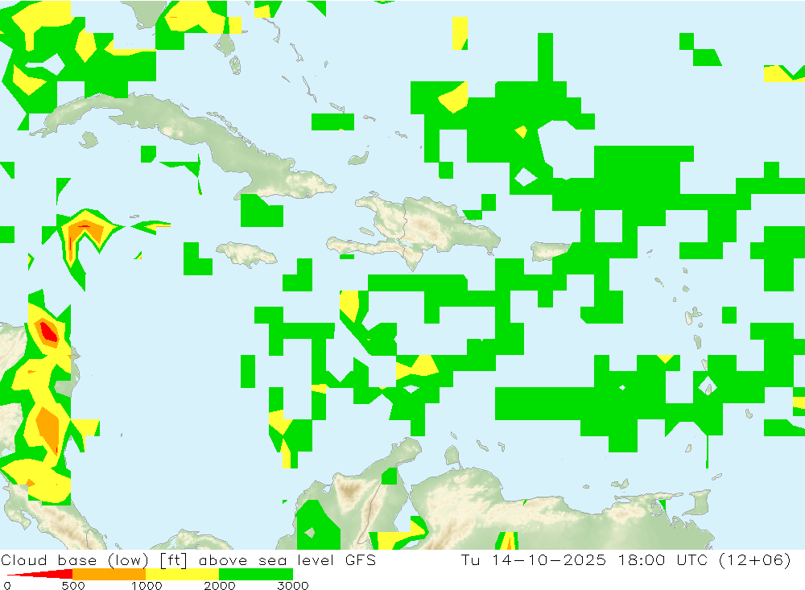The height and width of the screenshot is (590, 805).
Task: Click the green 2000-3000 ft legend segment
Action: click(x=256, y=574)
